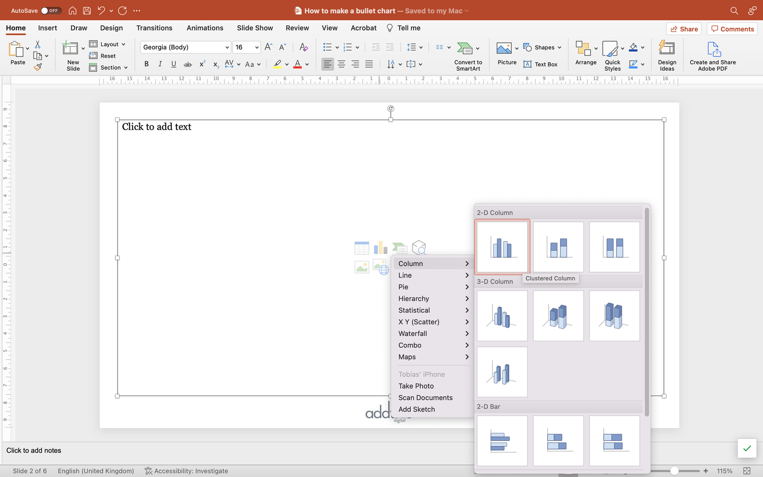
Task: Open the Transitions ribbon tab
Action: [154, 28]
